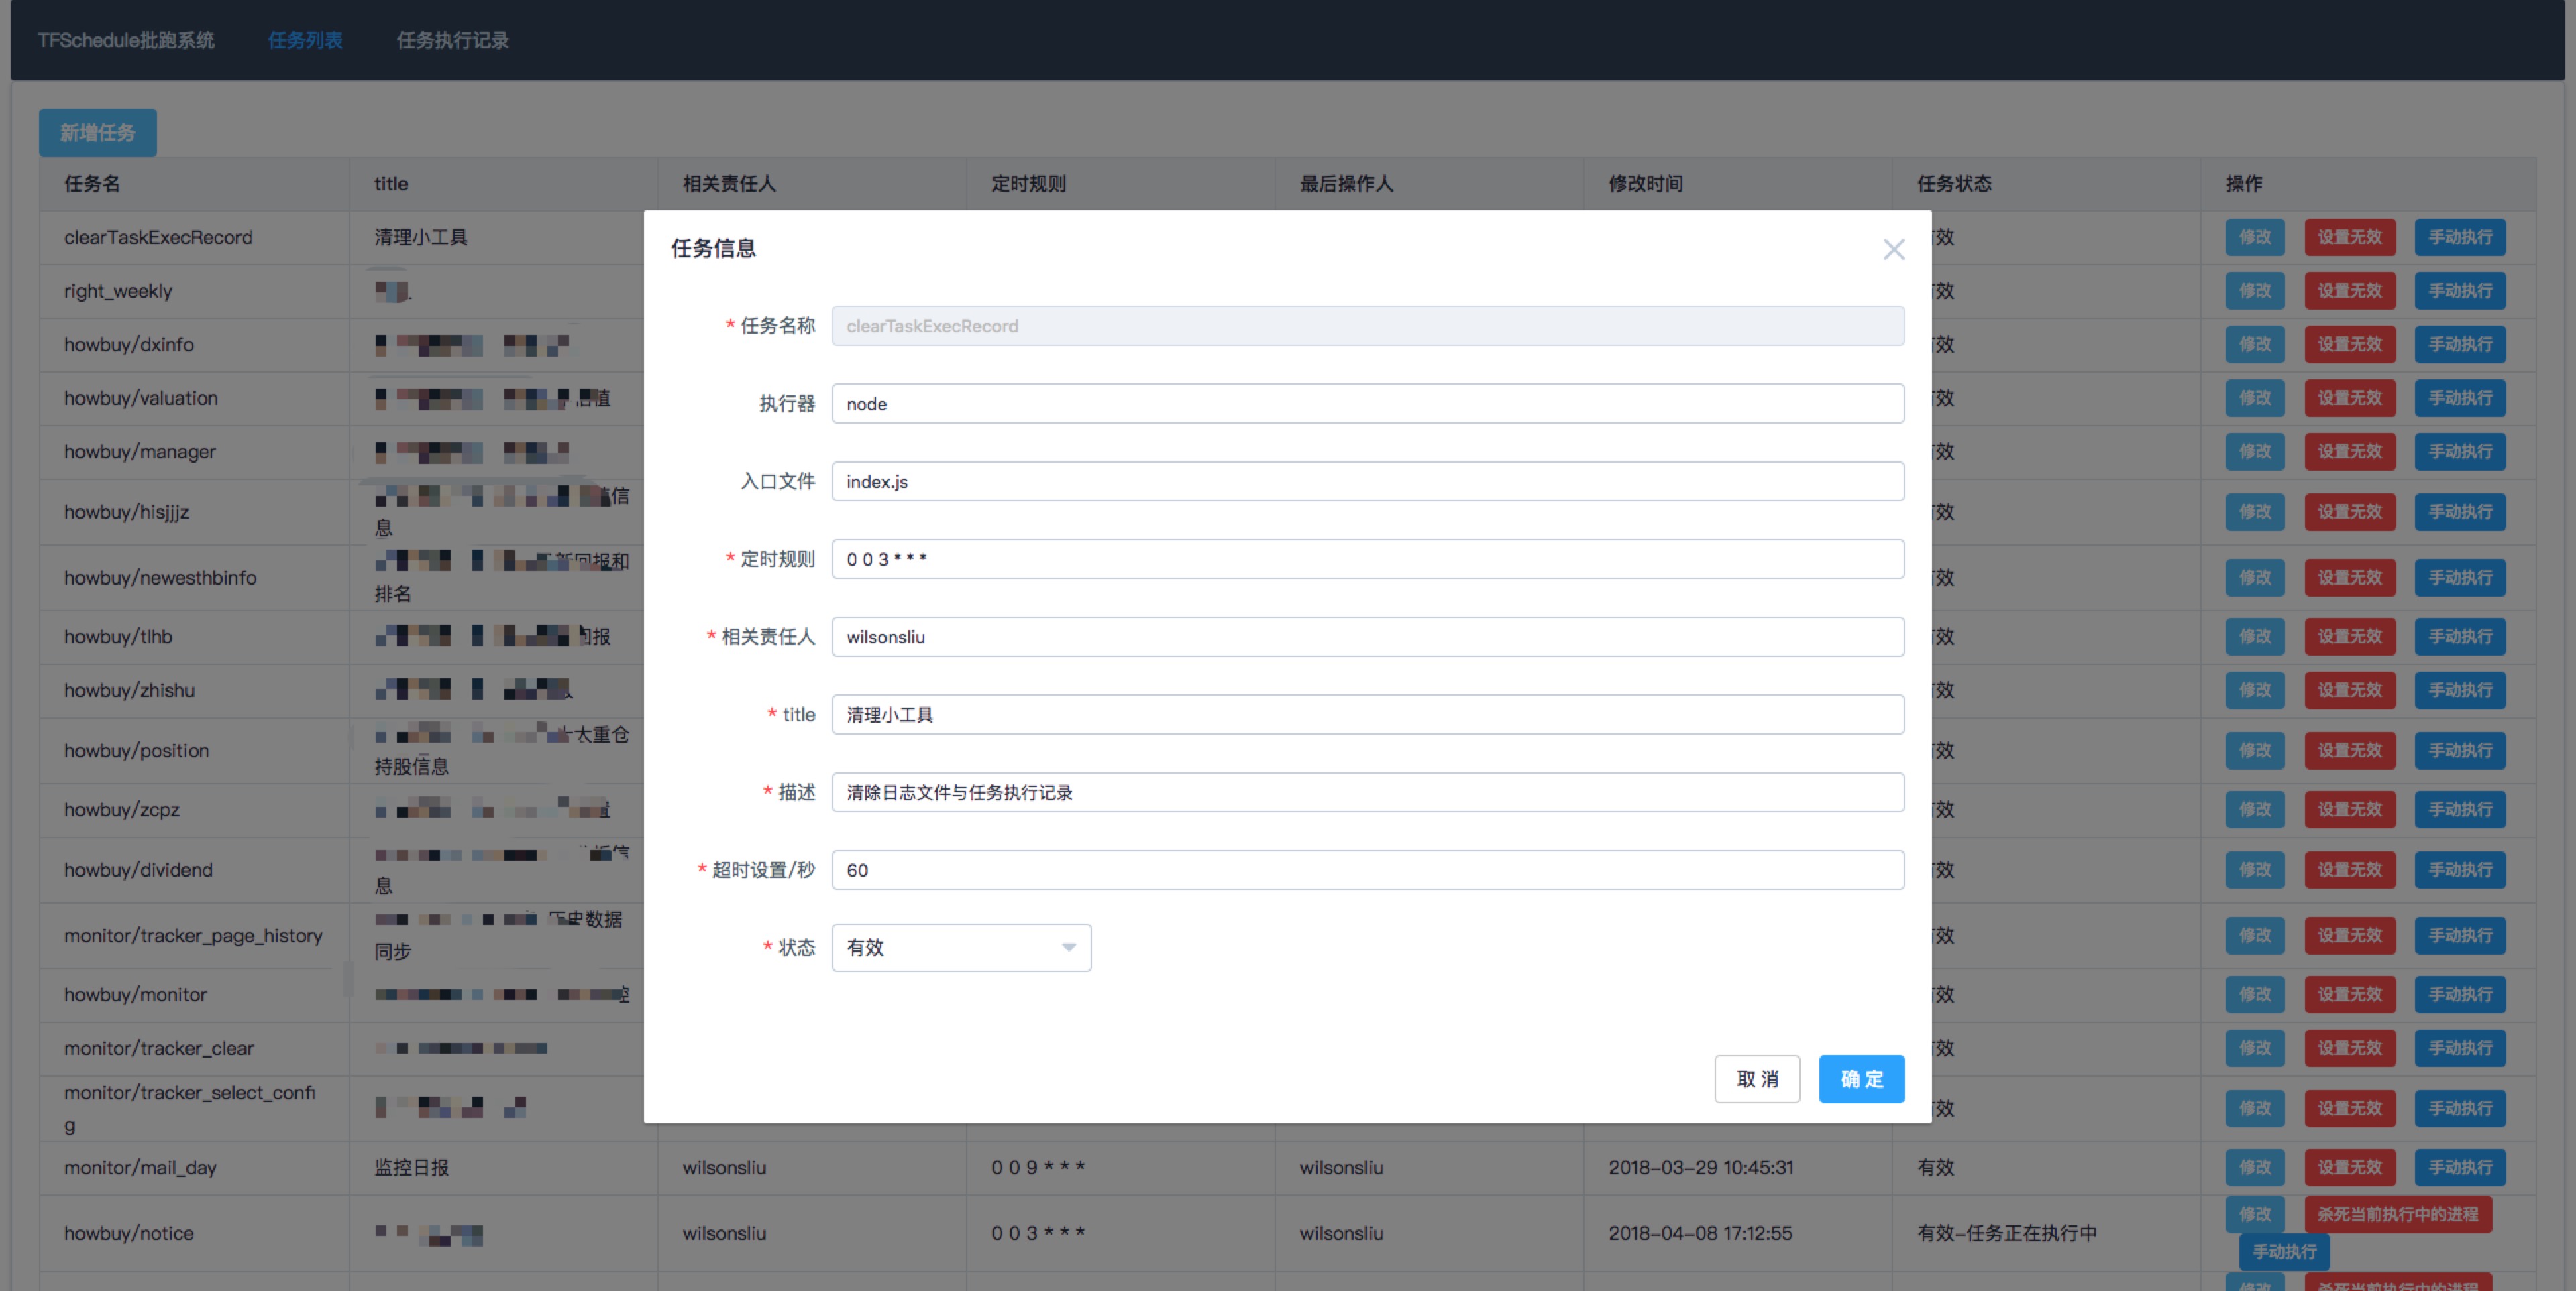Click the 相关责任人 field wilsonsliu

[1366, 637]
